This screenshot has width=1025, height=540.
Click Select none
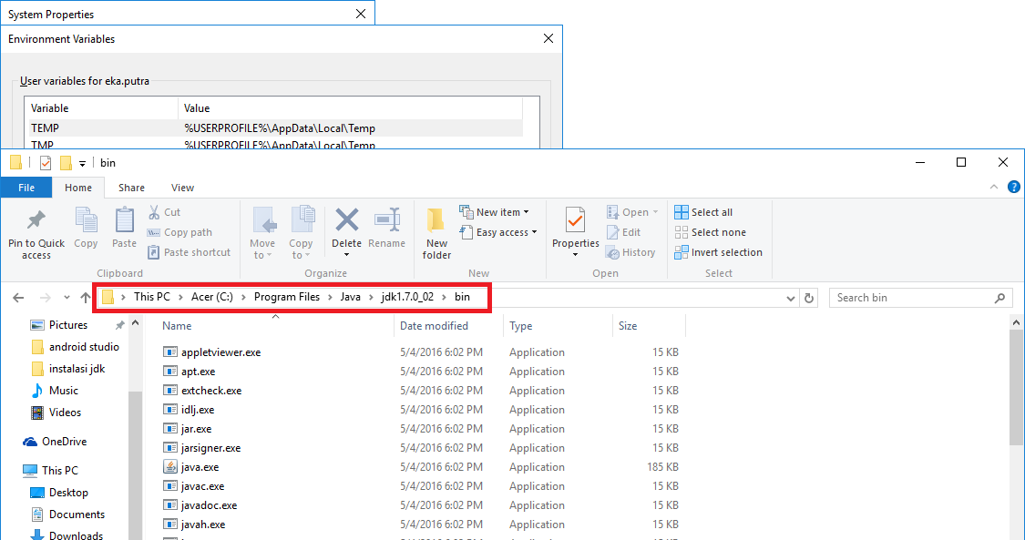[x=710, y=232]
